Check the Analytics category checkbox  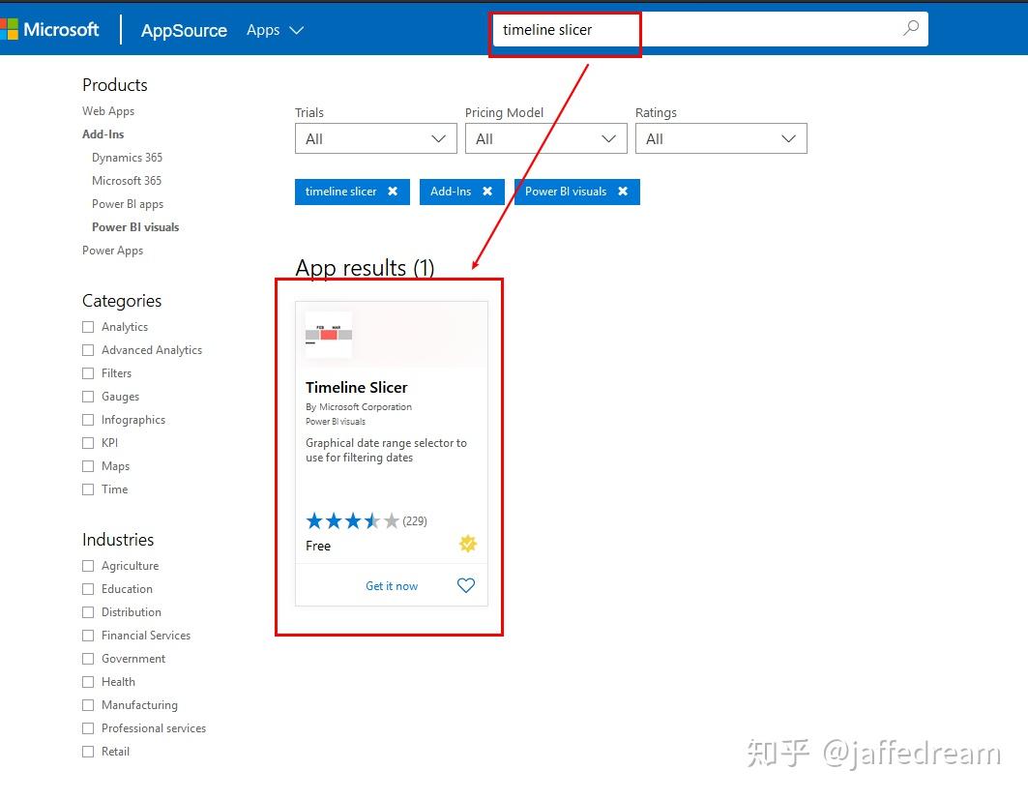coord(87,326)
